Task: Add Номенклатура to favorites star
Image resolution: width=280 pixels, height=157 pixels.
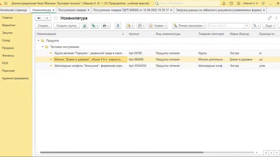Action: click(56, 18)
